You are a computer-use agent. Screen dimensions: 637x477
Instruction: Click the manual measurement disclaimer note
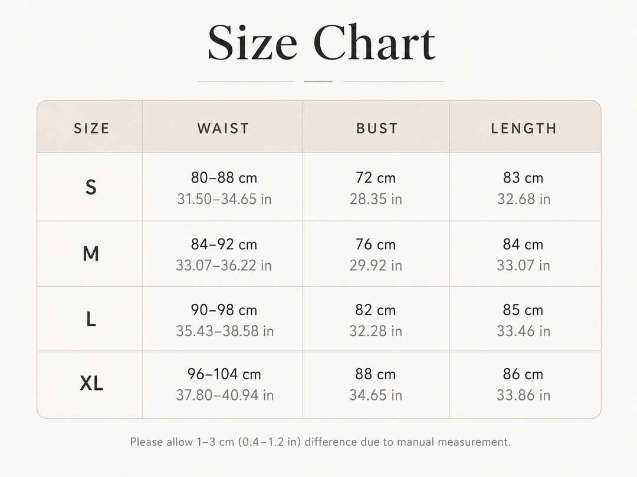320,442
